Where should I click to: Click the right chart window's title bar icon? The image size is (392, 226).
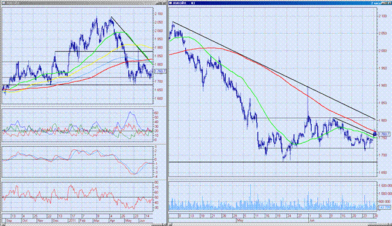tap(171, 3)
